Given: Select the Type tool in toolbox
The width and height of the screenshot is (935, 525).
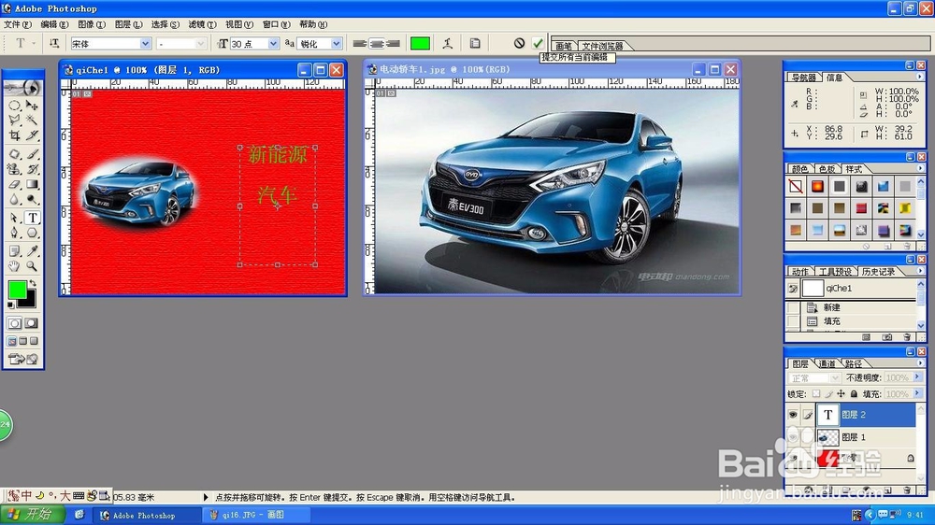Looking at the screenshot, I should (x=32, y=218).
